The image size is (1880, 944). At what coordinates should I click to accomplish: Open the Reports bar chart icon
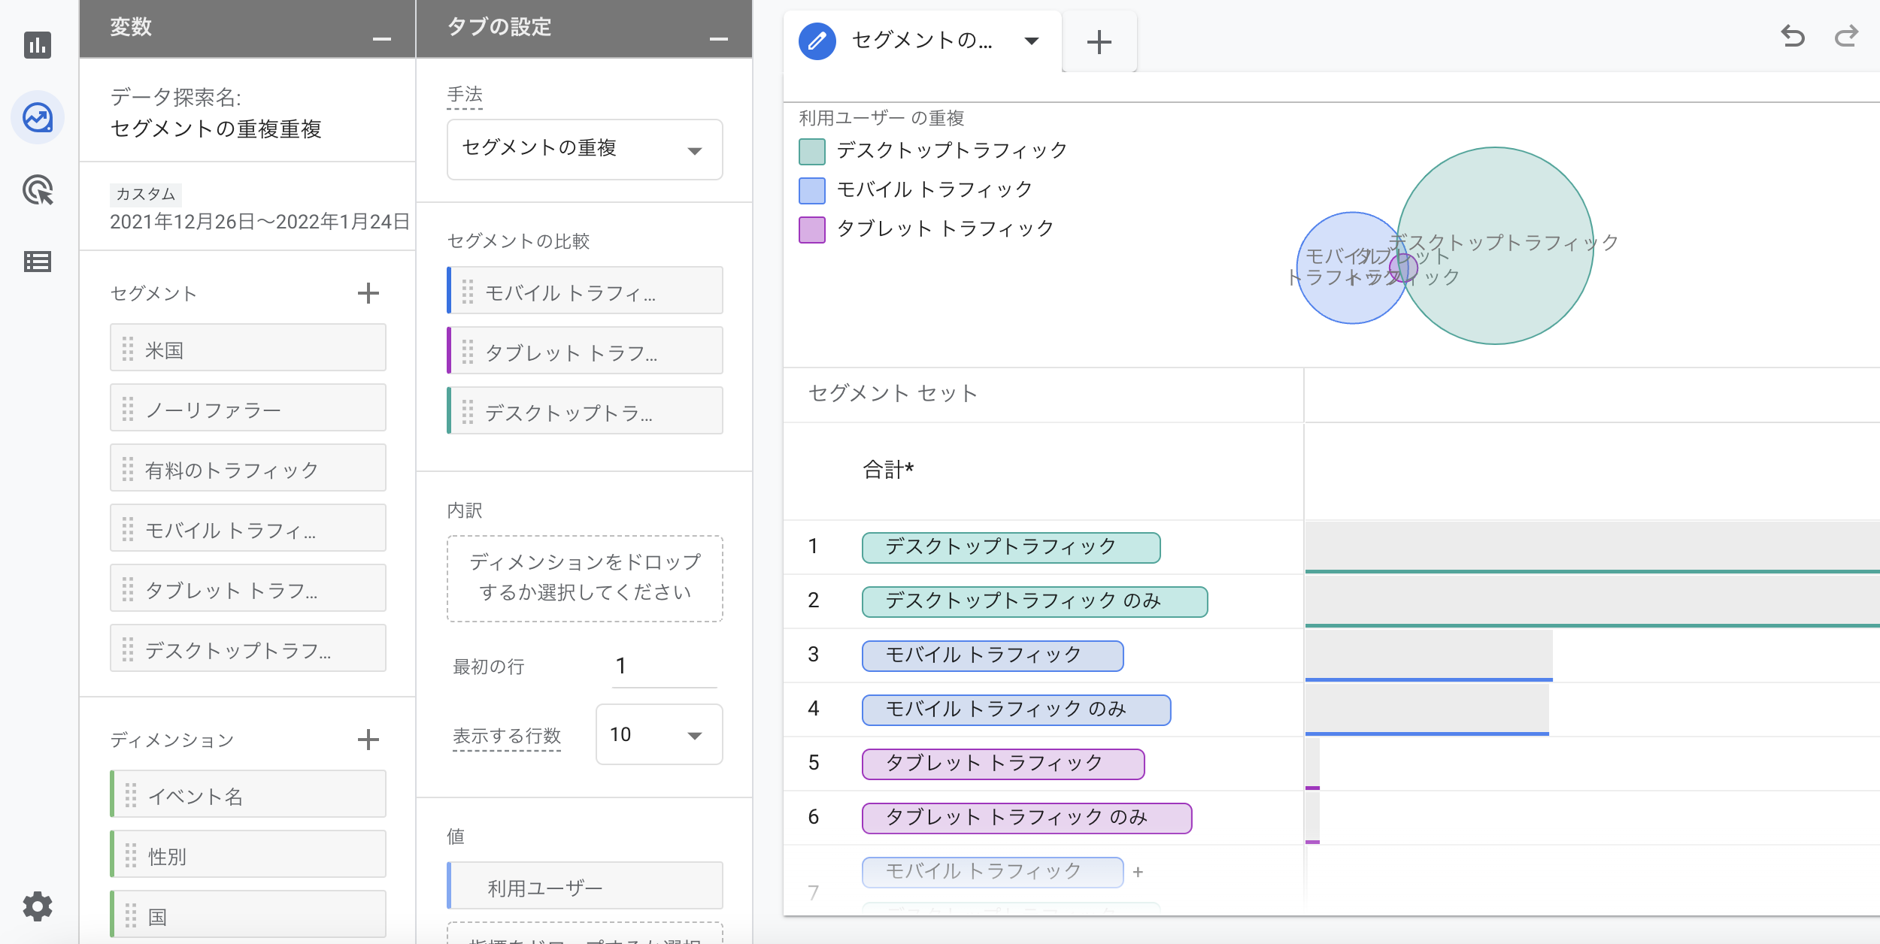point(38,45)
